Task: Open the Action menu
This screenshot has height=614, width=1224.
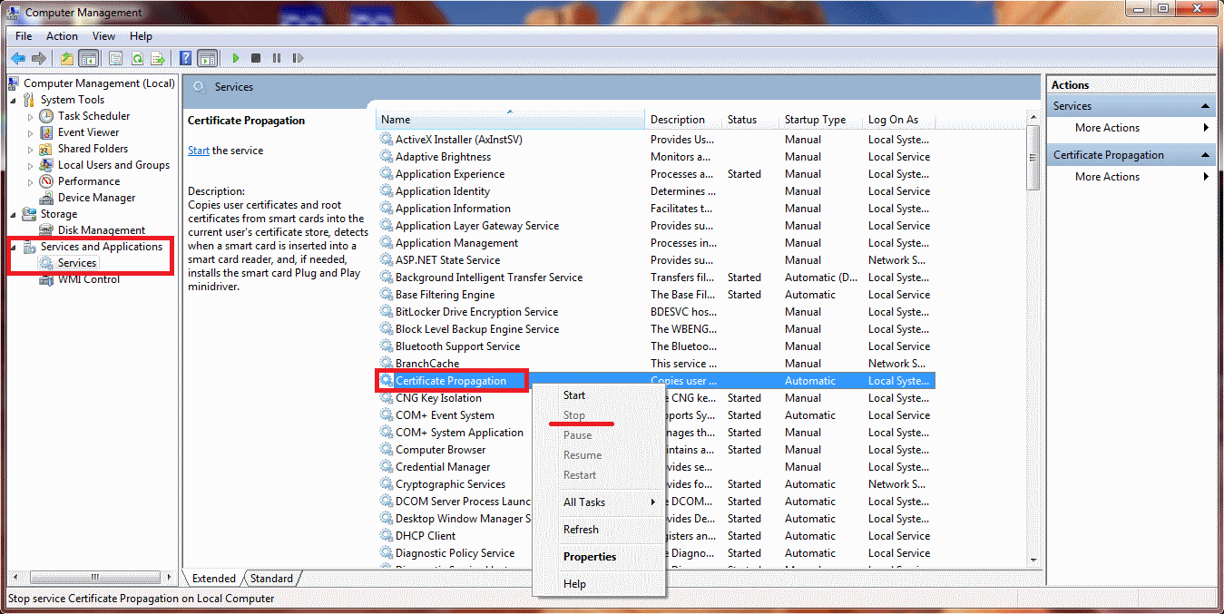Action: [62, 36]
